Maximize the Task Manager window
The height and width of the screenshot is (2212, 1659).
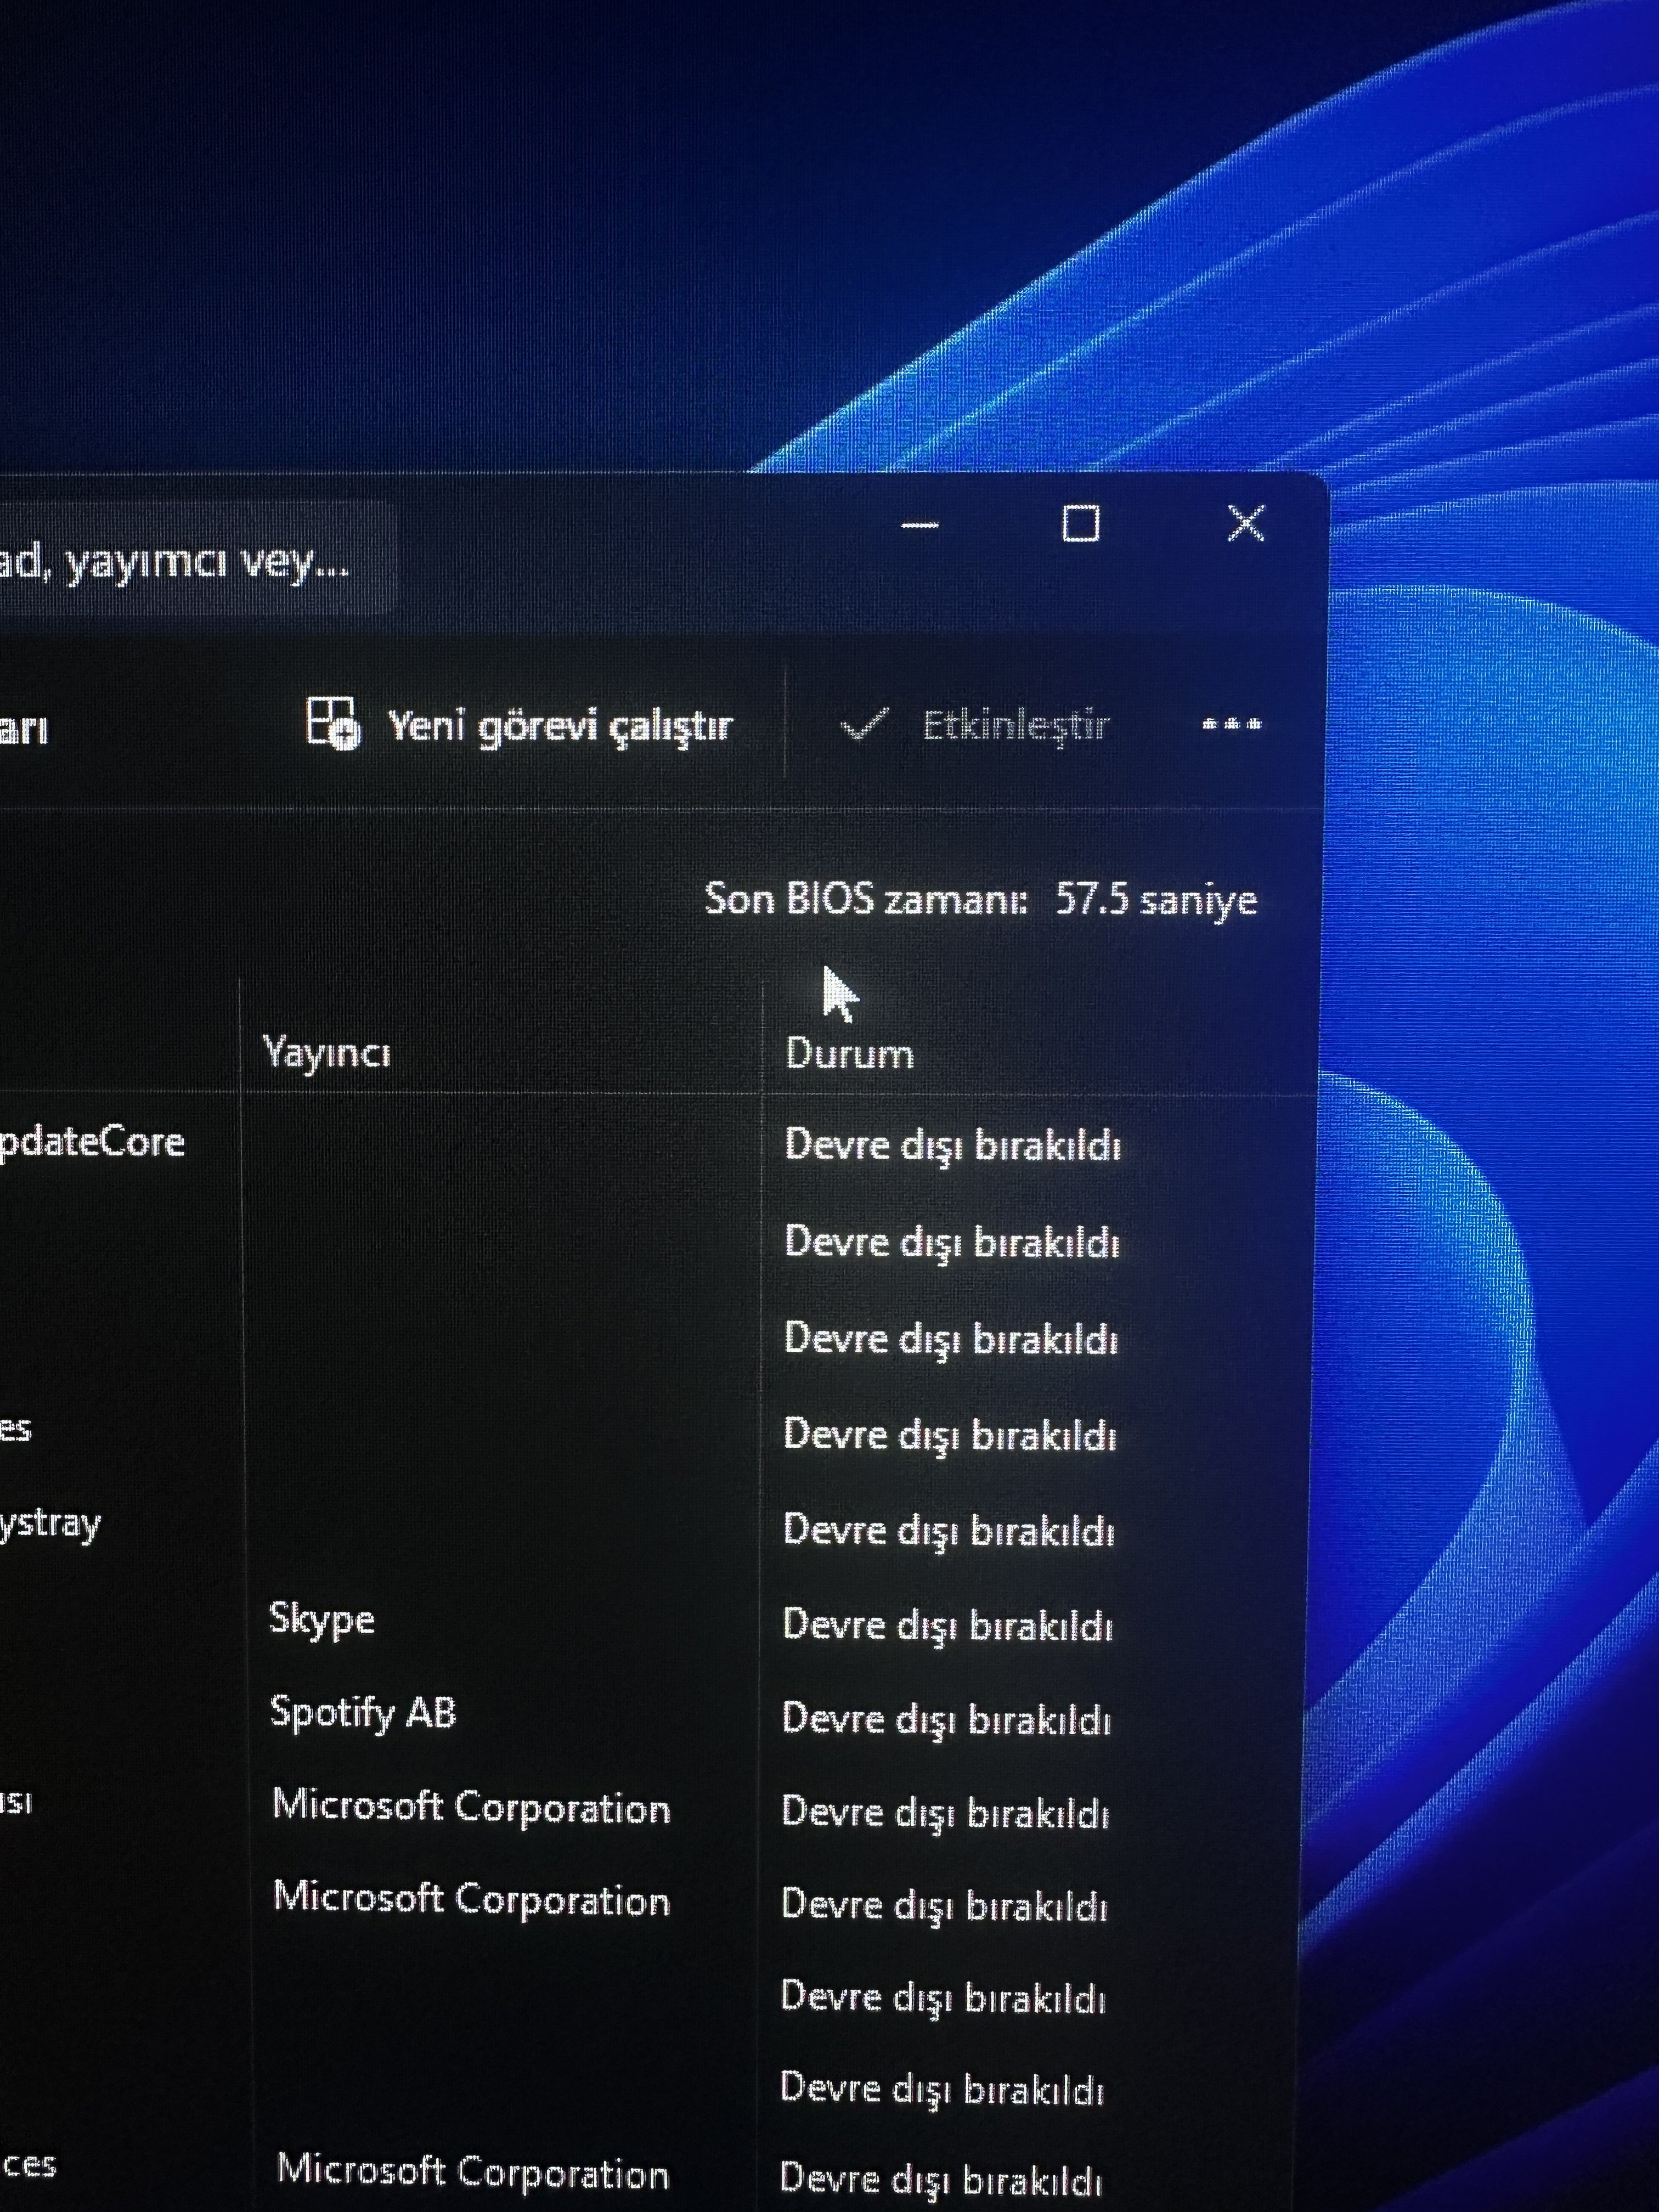tap(1080, 523)
